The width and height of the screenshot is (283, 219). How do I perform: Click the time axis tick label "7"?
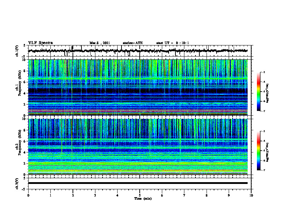[184, 195]
